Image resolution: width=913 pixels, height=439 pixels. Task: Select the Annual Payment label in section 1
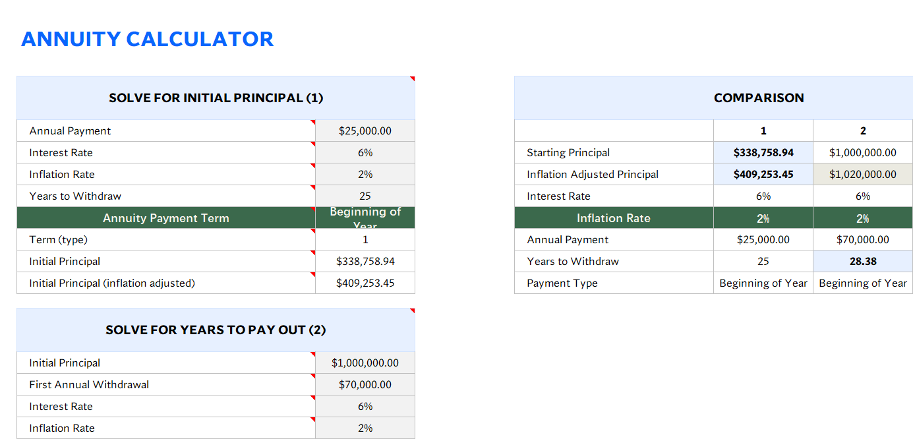click(166, 131)
